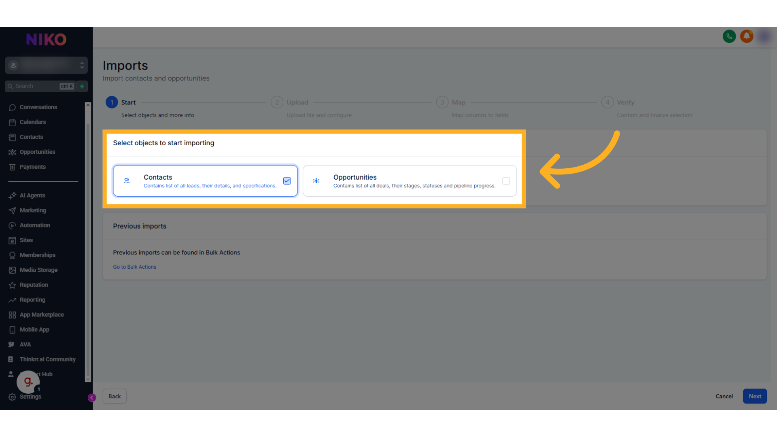Open Opportunities in the sidebar
The image size is (777, 437).
pyautogui.click(x=37, y=152)
